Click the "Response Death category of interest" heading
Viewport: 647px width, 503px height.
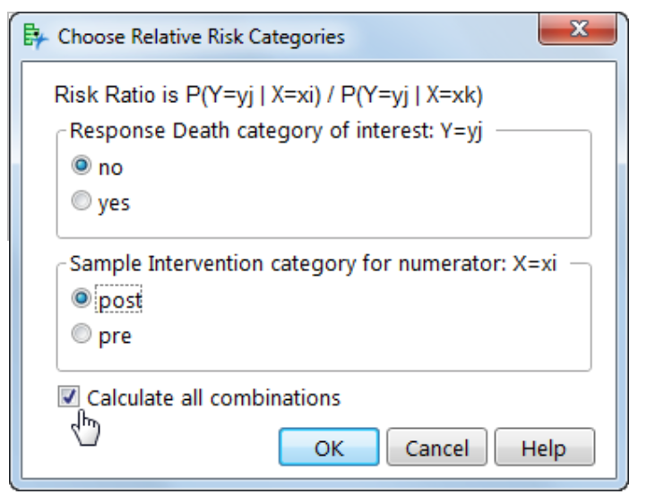point(276,132)
